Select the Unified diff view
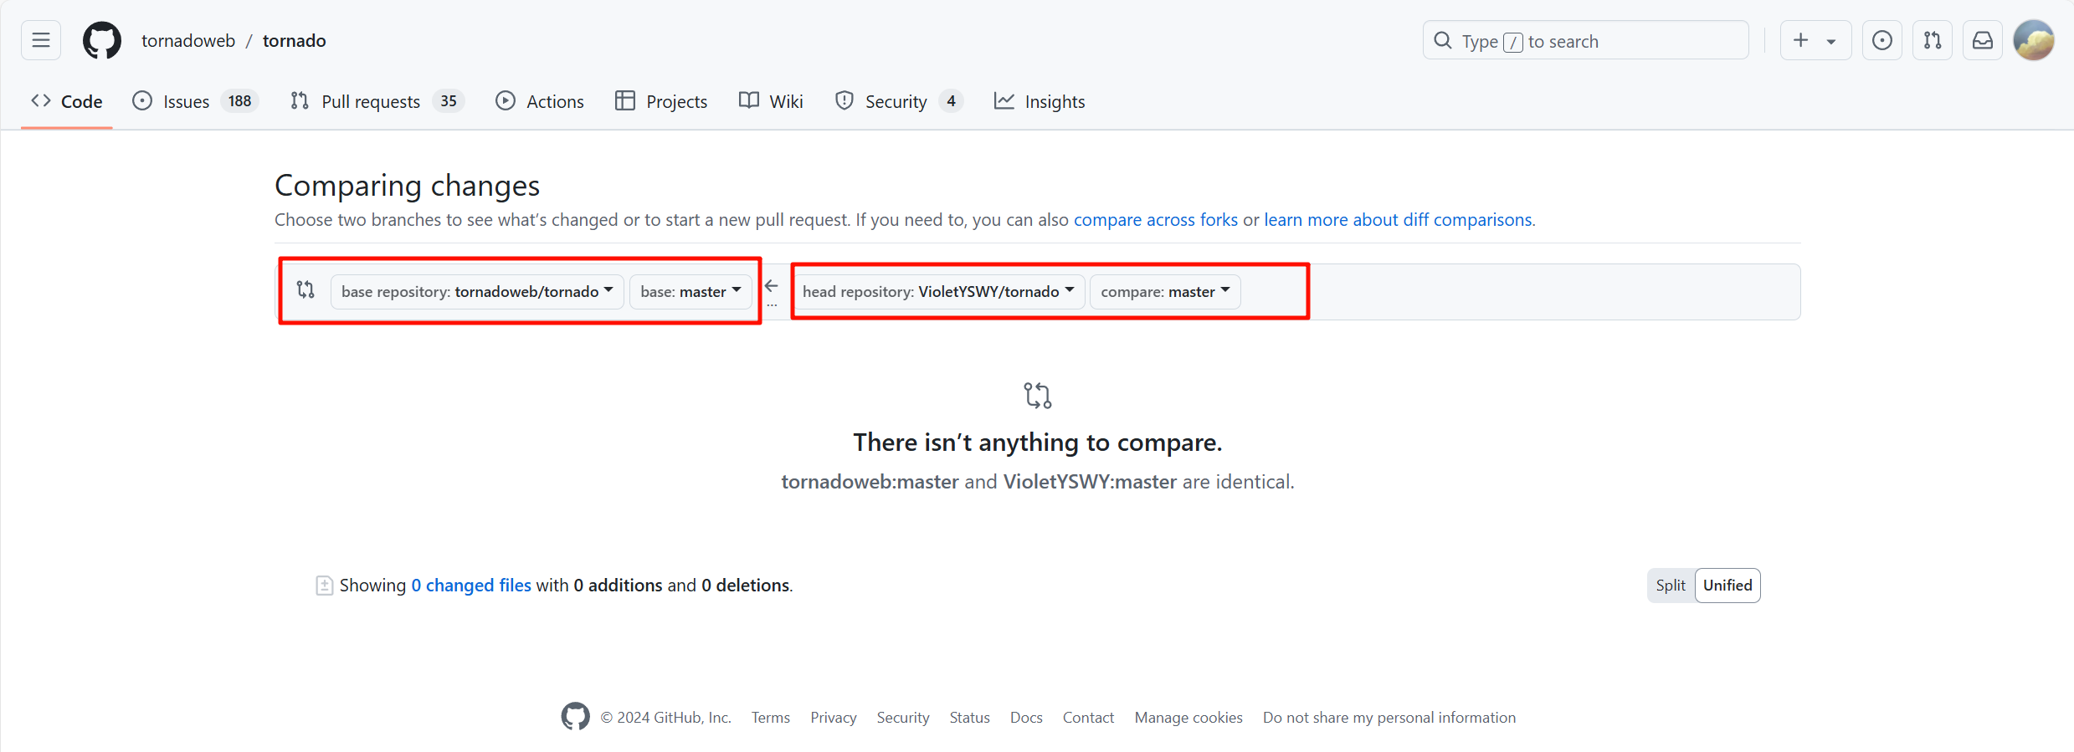 pos(1727,586)
